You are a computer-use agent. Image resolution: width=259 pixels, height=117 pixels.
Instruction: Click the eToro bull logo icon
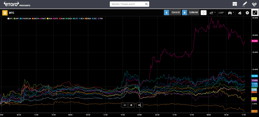(x=254, y=4)
